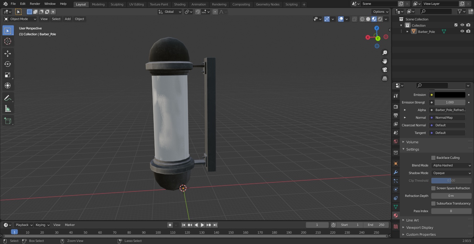Viewport: 474px width, 244px height.
Task: Select the Cursor tool in toolbar
Action: 8,41
